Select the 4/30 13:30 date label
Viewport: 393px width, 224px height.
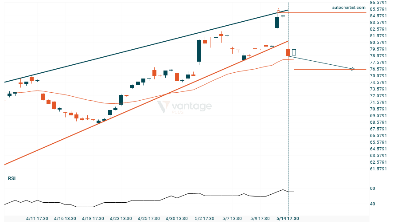pos(176,218)
